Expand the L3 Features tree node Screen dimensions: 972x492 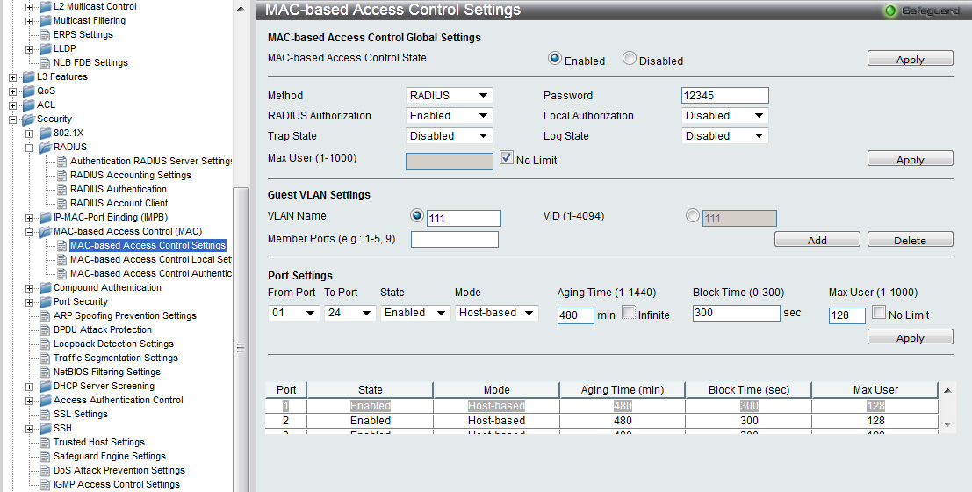coord(13,76)
